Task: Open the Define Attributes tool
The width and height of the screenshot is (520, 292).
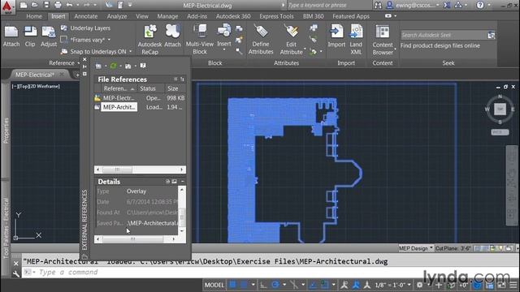Action: 261,39
